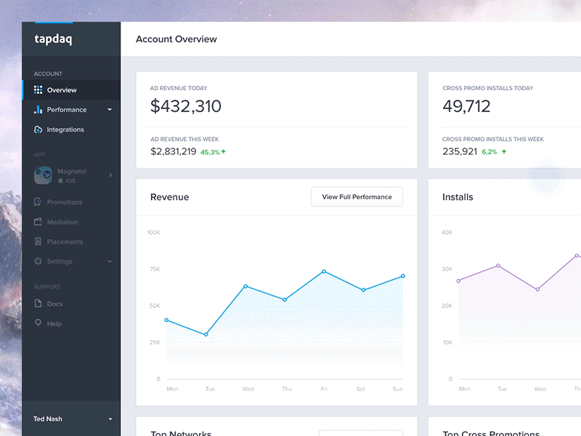The image size is (581, 436).
Task: Click the Integrations cloud icon
Action: coord(38,129)
